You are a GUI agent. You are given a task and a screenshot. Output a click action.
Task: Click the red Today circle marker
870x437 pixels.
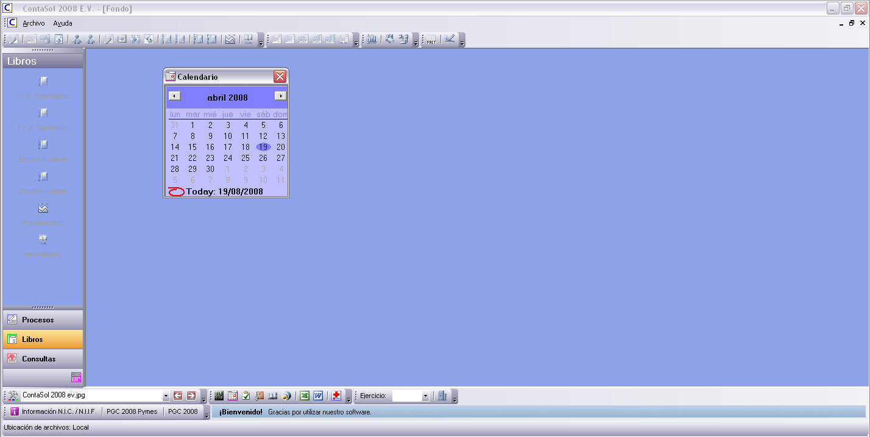tap(176, 191)
